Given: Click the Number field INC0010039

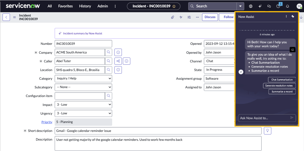Looking at the screenshot, I should tap(83, 44).
